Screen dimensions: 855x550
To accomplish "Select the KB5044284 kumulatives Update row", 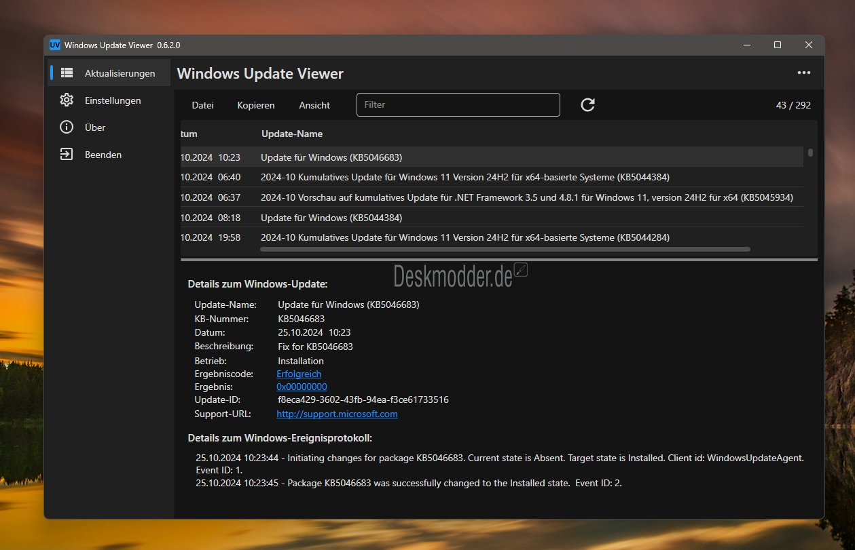I will click(492, 237).
